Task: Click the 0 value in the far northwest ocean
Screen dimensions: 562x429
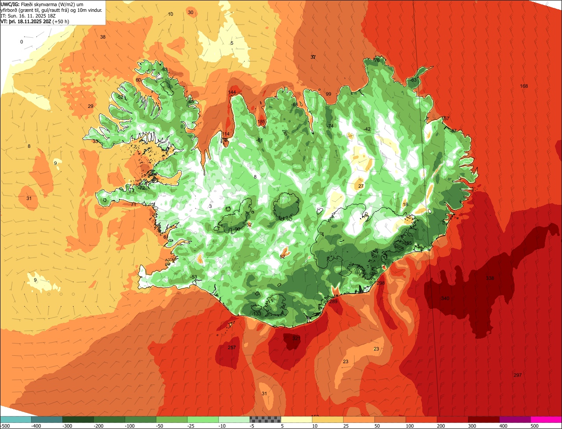Action: [x=22, y=42]
